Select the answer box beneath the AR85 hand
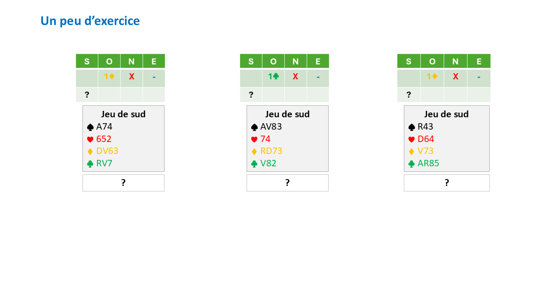 coord(447,182)
